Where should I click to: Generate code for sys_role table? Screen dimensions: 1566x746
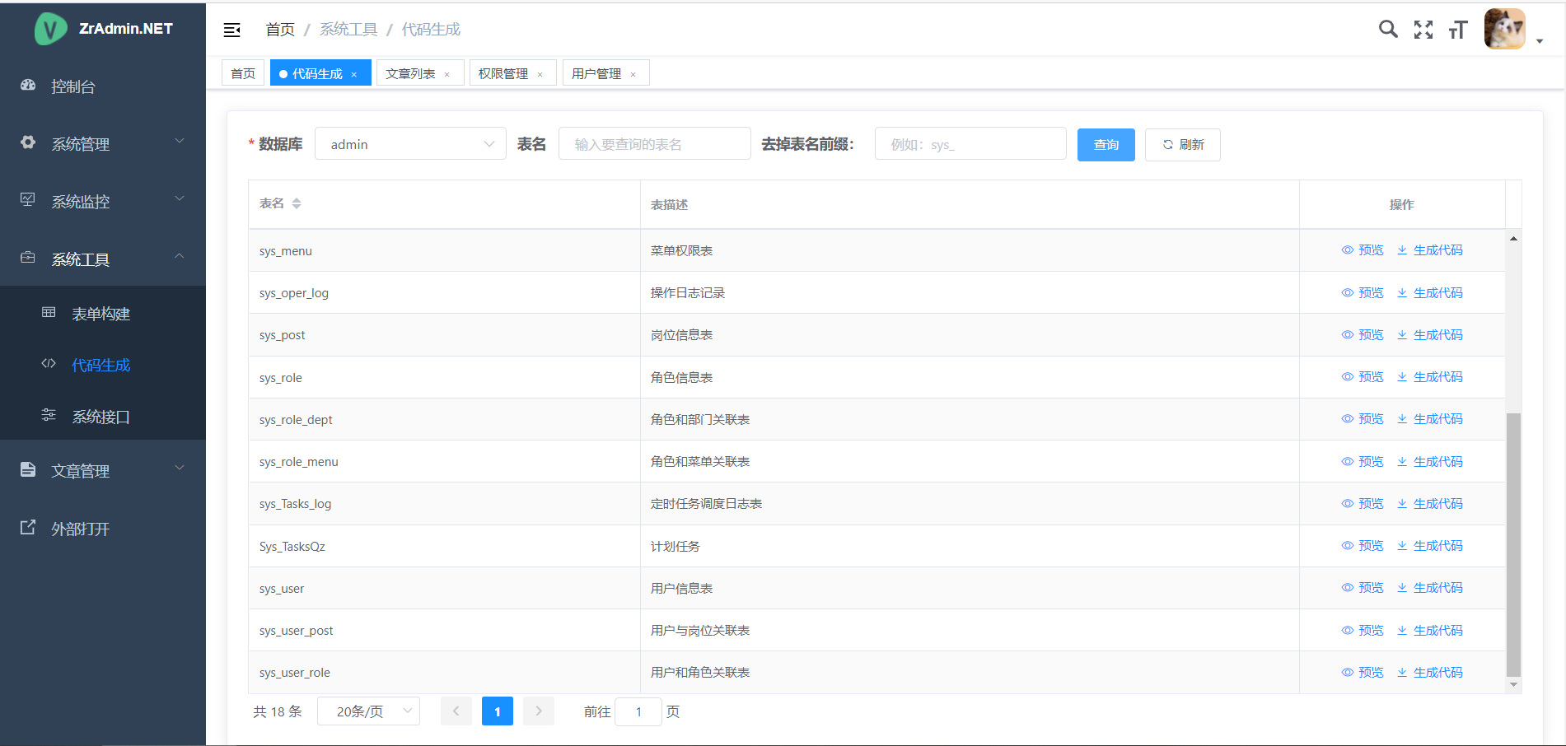click(1430, 377)
